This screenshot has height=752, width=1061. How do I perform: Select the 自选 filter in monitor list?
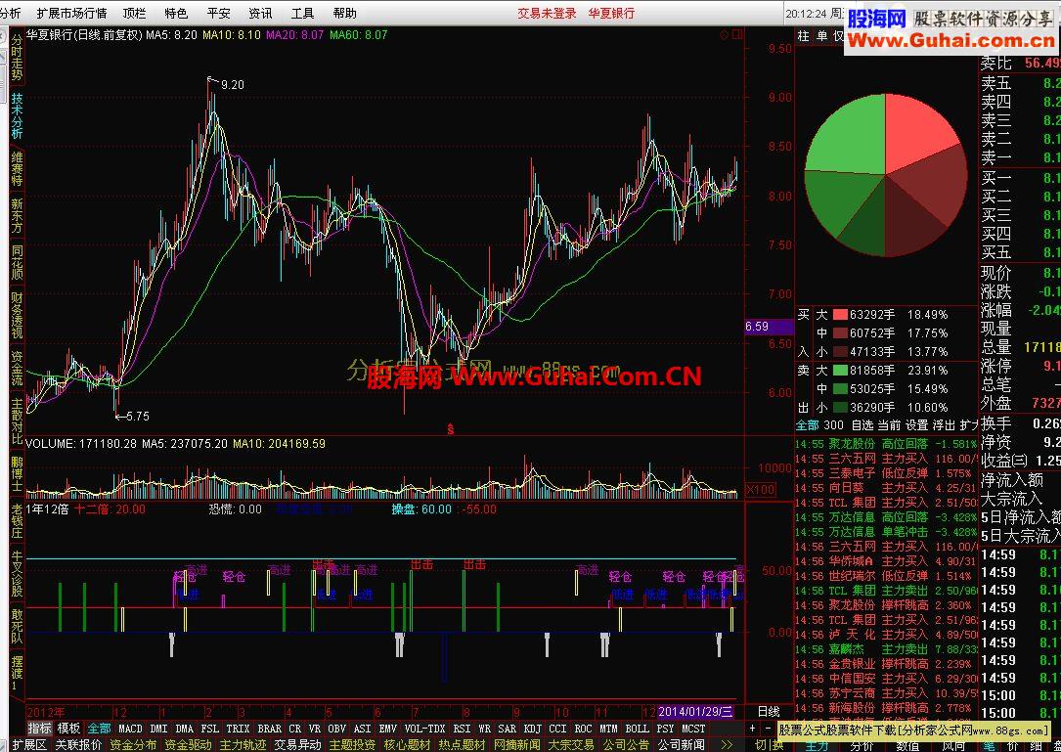(x=862, y=425)
